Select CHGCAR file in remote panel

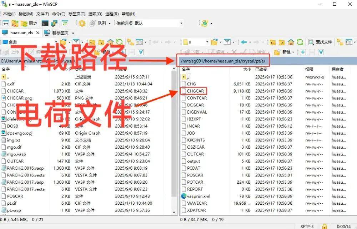coord(195,91)
